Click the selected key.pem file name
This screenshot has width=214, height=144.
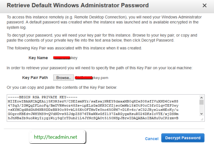click(x=91, y=78)
